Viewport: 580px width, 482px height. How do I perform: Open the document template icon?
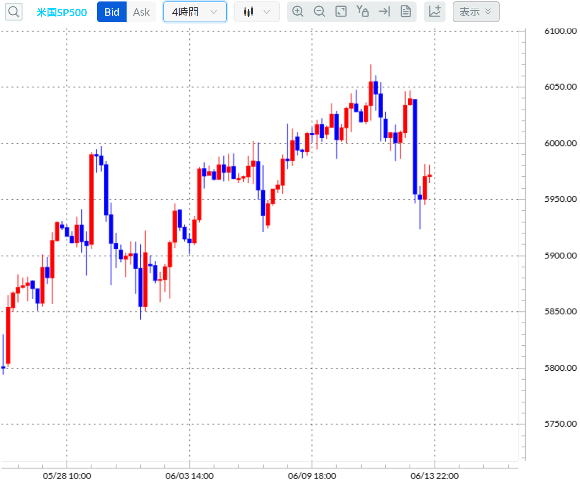tap(406, 11)
